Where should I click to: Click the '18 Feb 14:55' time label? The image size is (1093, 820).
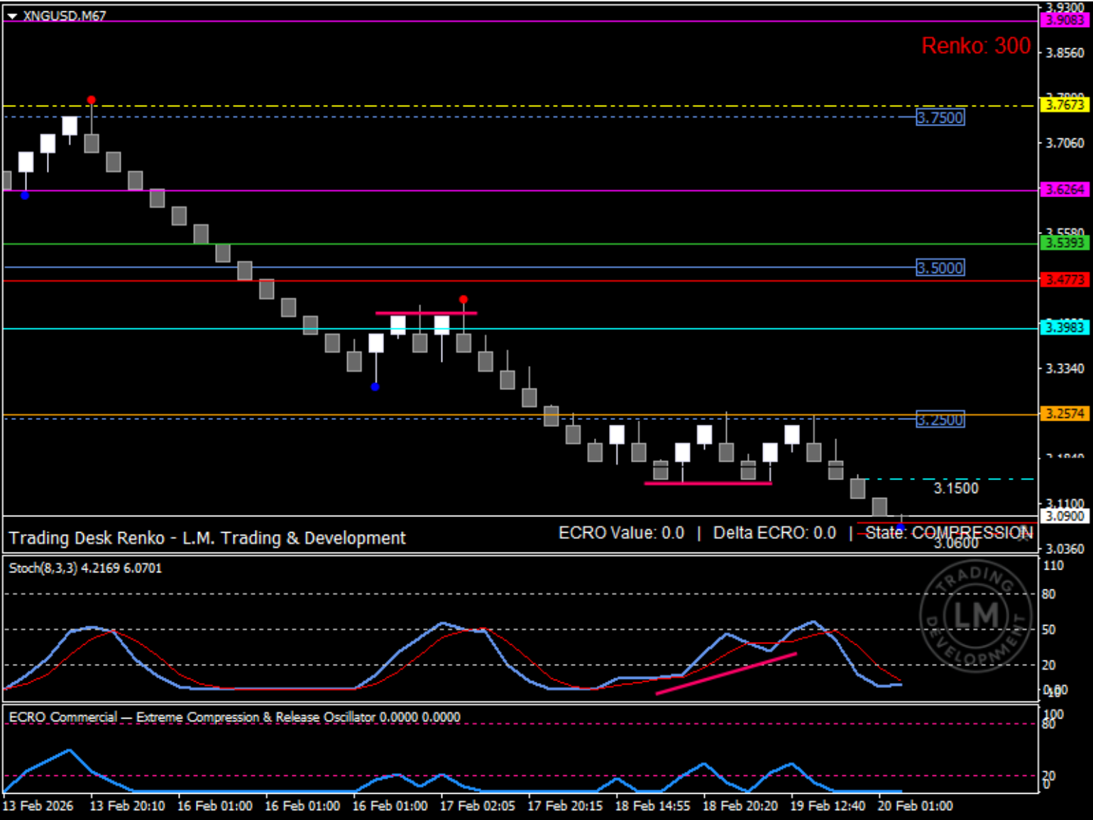(x=653, y=806)
